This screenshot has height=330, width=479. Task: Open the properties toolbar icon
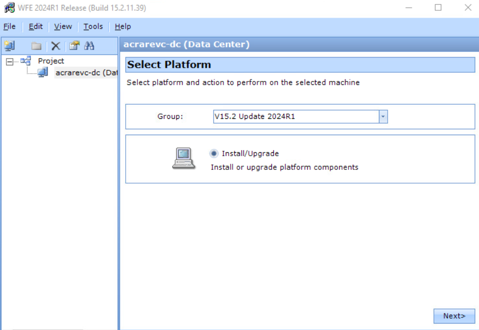(74, 46)
